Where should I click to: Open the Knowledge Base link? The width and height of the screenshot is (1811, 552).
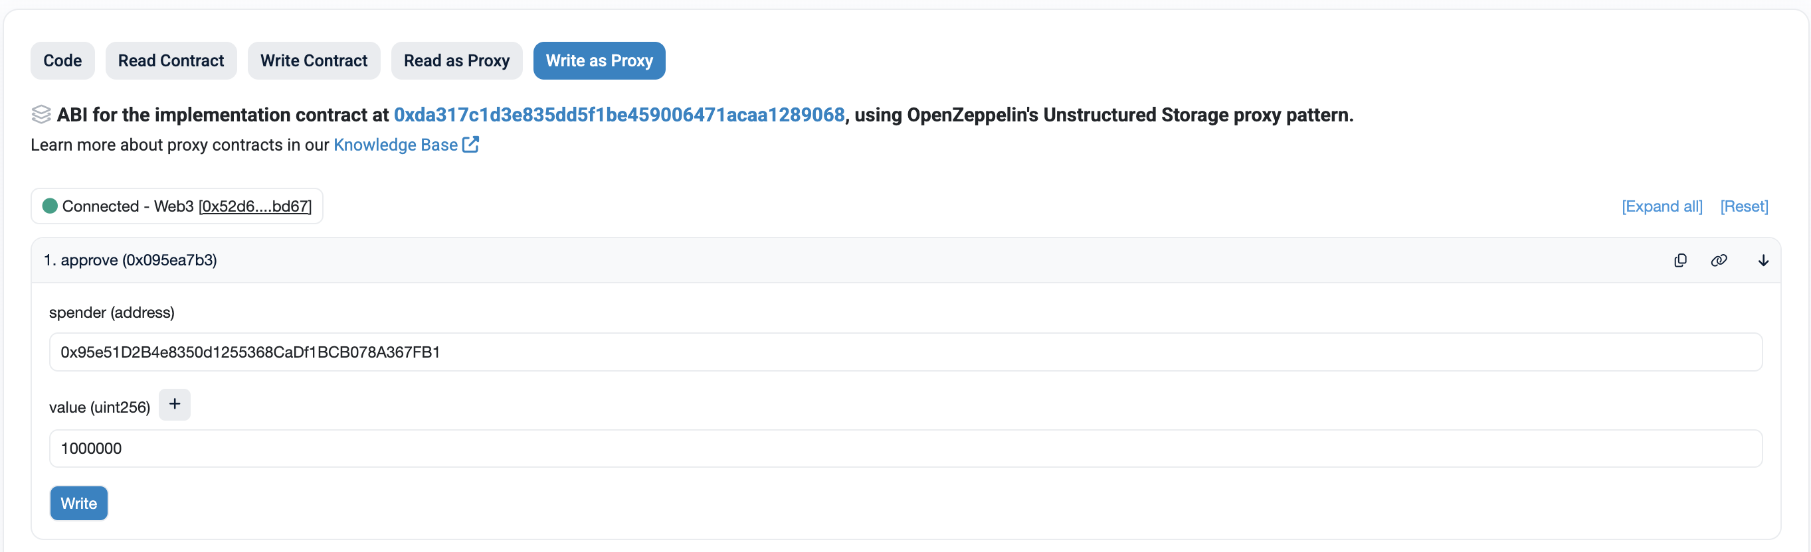coord(395,145)
